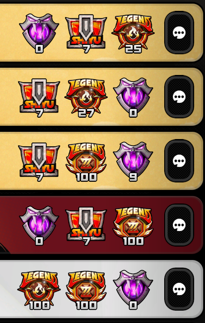This screenshot has width=205, height=323.
Task: Click purple skull badge in first row
Action: 39,33
